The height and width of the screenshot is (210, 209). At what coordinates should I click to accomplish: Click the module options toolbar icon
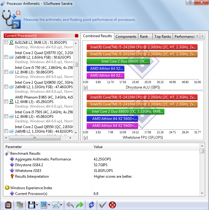pyautogui.click(x=8, y=205)
